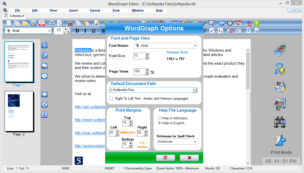
Task: Open the ABC spell check icon
Action: (x=280, y=104)
